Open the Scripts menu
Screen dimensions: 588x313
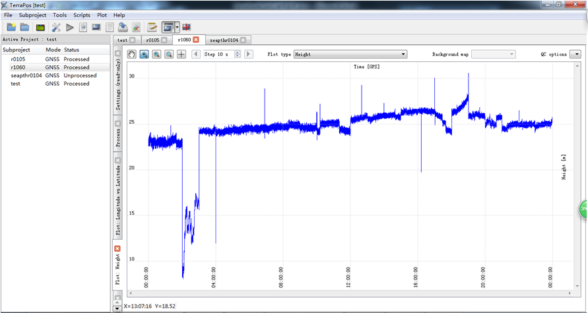(82, 14)
